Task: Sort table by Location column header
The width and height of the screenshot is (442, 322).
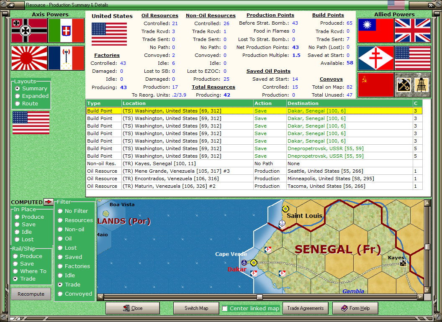Action: point(188,103)
